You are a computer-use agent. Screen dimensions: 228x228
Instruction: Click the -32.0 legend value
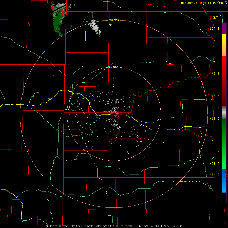(215, 130)
